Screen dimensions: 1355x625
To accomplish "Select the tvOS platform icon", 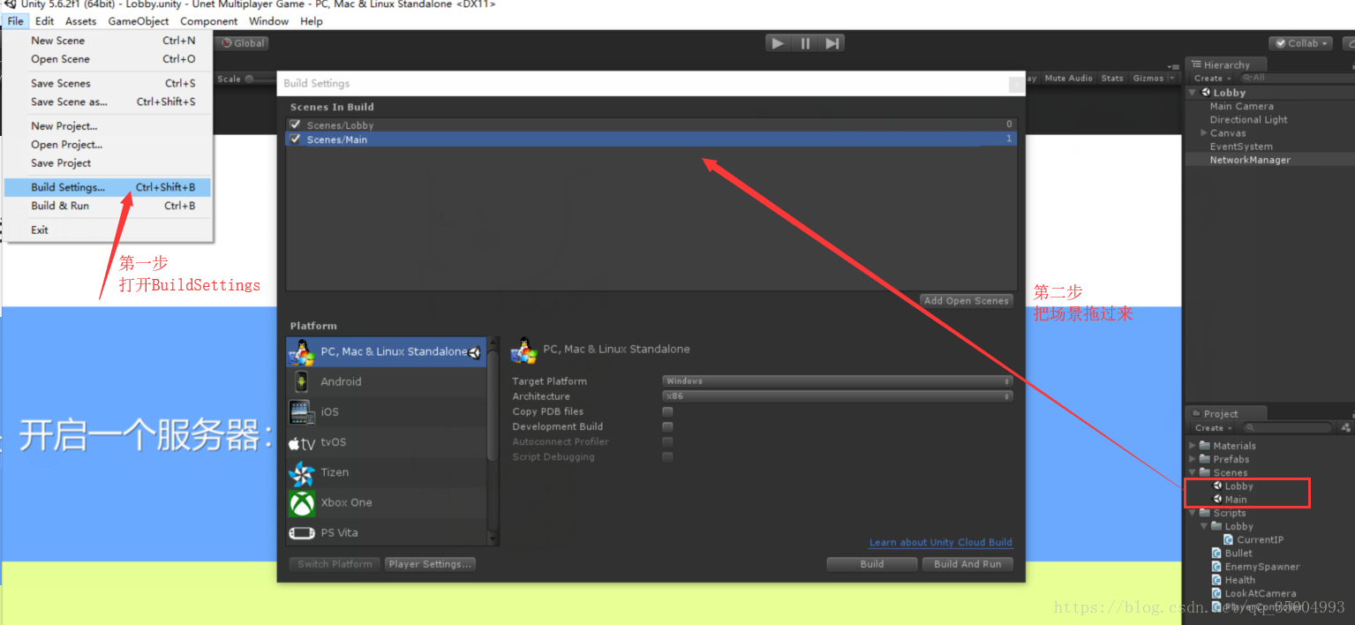I will coord(302,442).
